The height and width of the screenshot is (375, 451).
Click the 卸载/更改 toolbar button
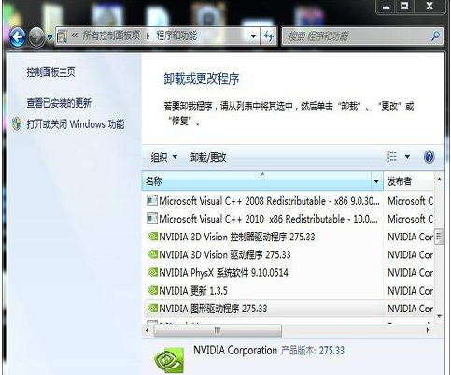pos(208,157)
